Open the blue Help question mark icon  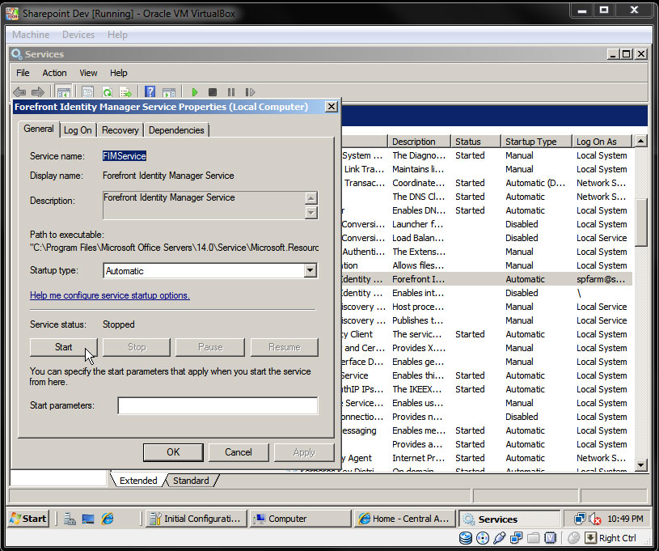click(x=150, y=91)
